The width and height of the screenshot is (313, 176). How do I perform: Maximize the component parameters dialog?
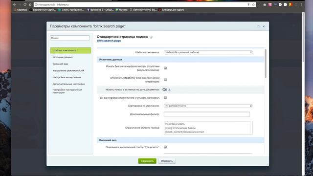point(259,26)
